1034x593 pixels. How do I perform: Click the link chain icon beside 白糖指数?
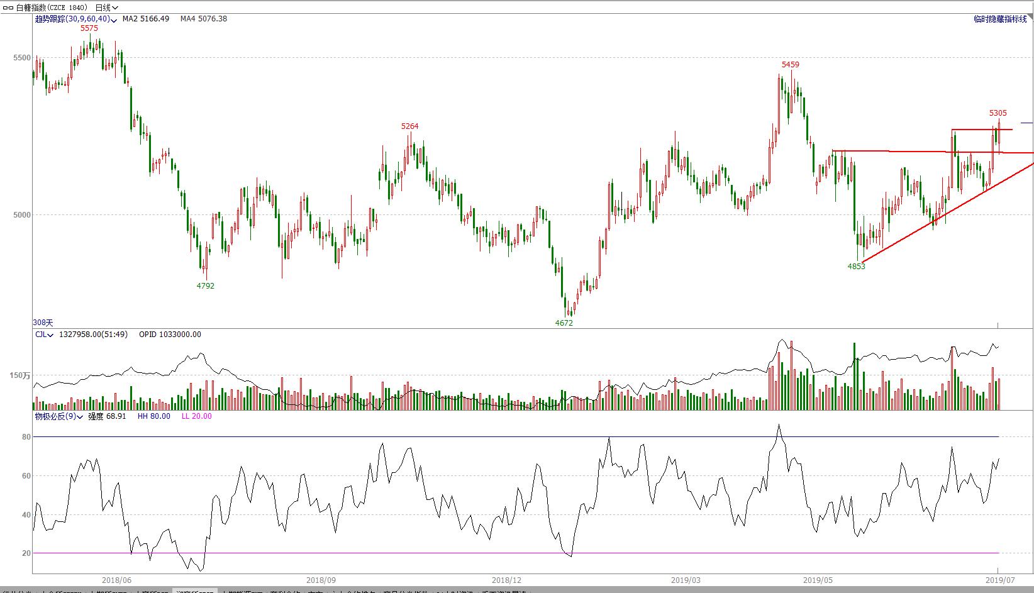pos(8,8)
